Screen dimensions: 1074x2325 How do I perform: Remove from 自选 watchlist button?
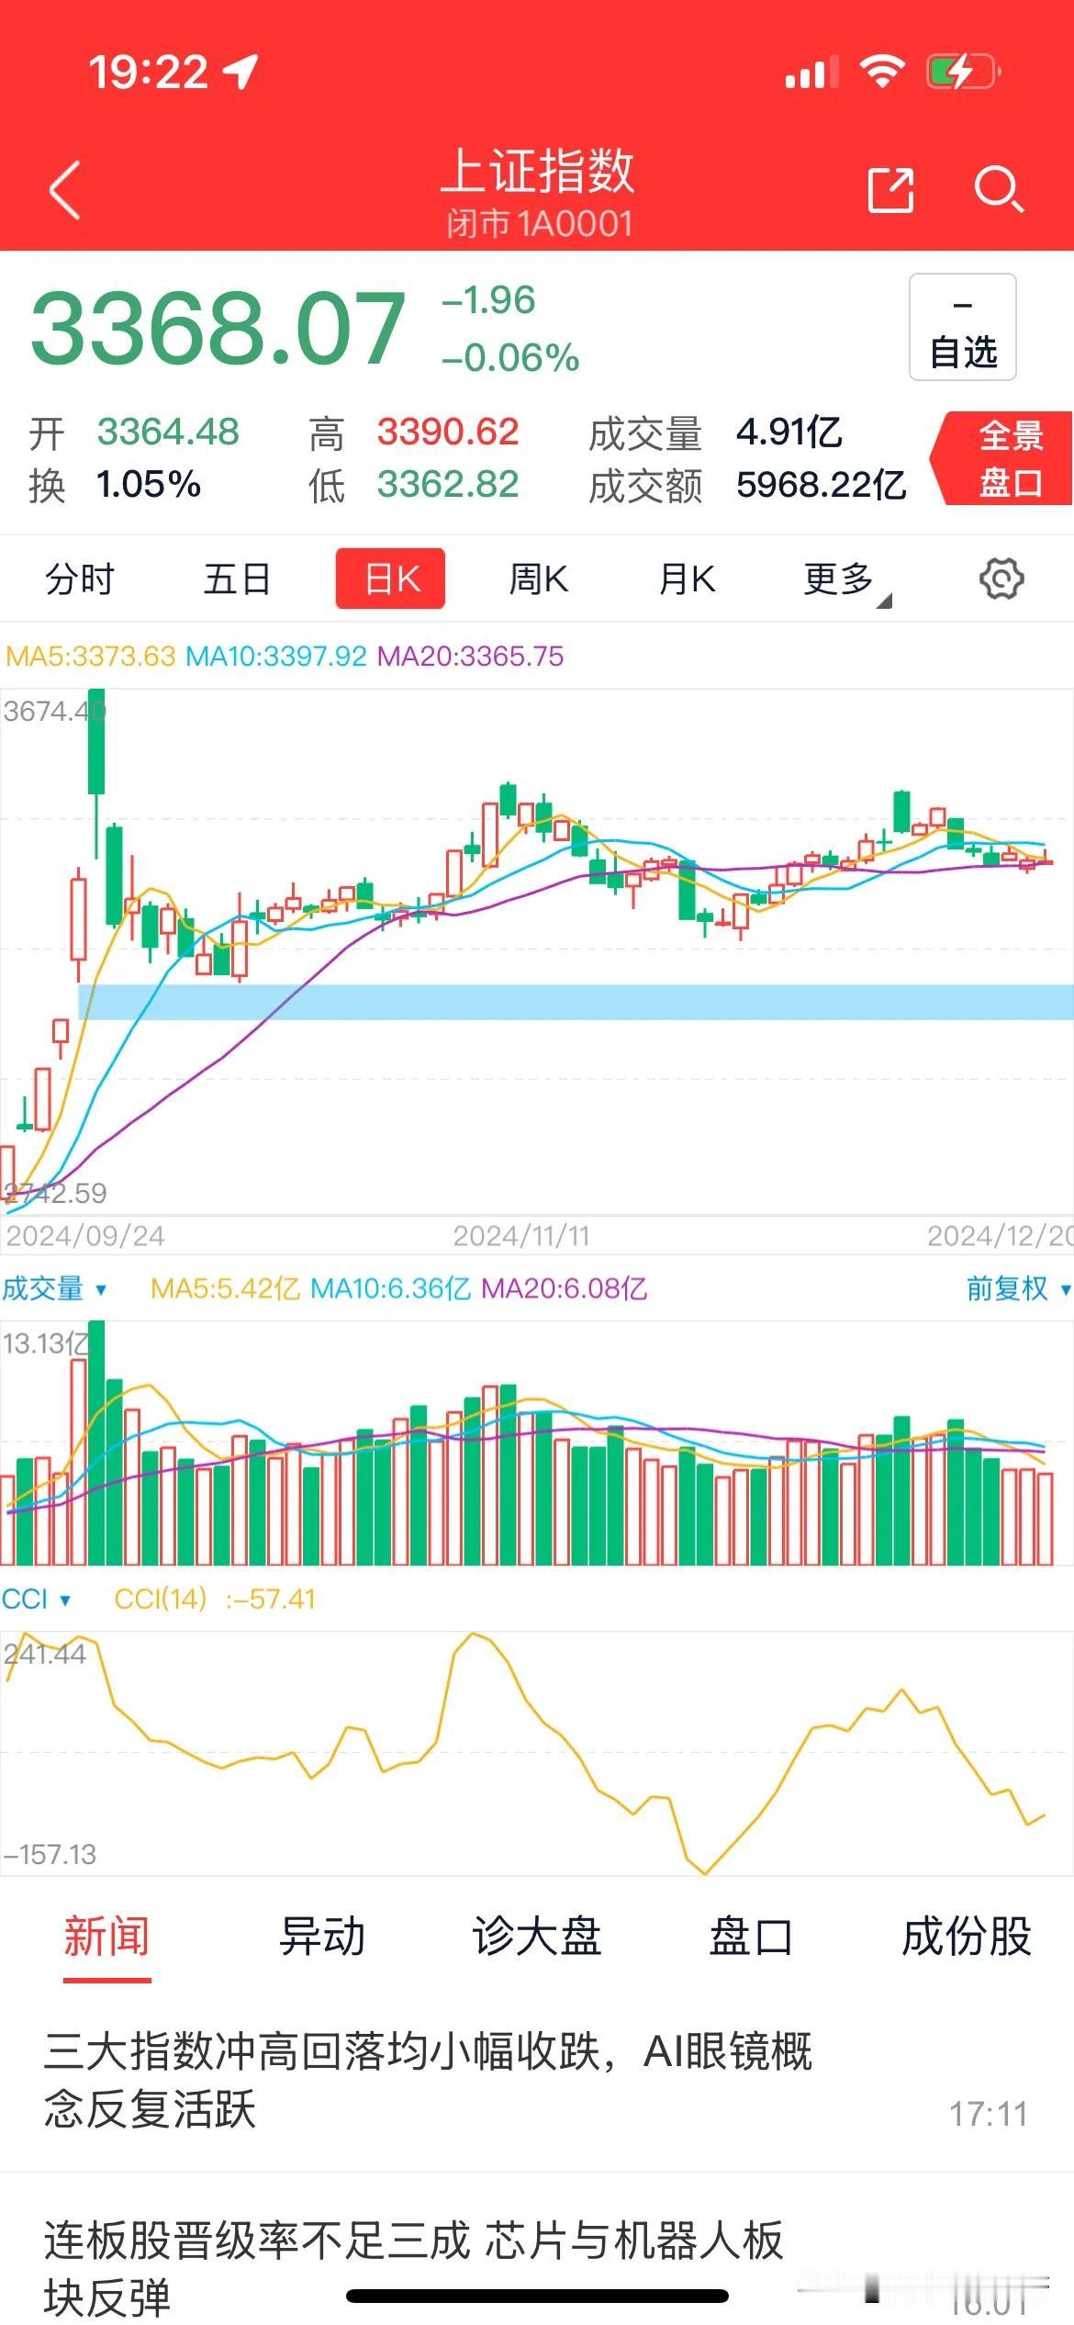[962, 327]
